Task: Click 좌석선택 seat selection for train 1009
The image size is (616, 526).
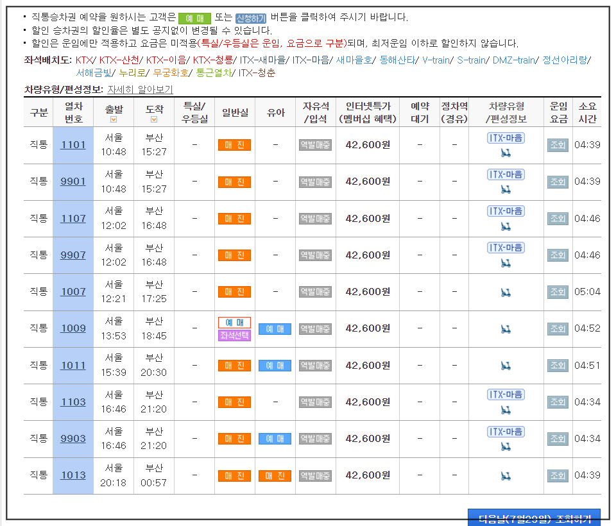Action: [235, 335]
